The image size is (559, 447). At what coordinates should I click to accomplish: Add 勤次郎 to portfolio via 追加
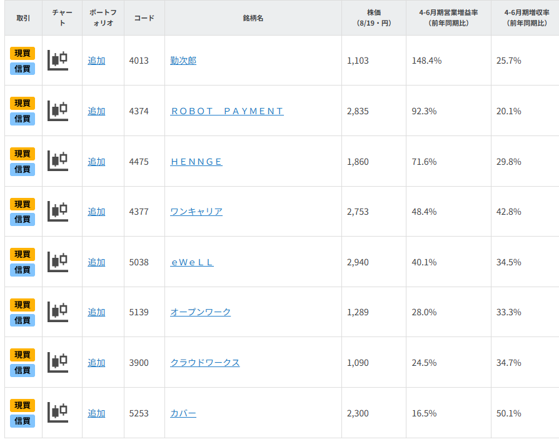click(x=96, y=61)
